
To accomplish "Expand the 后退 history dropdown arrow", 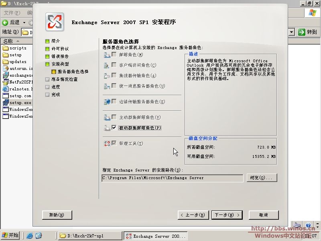I will coord(24,22).
